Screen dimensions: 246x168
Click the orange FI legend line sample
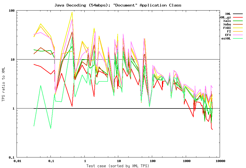tap(238, 31)
